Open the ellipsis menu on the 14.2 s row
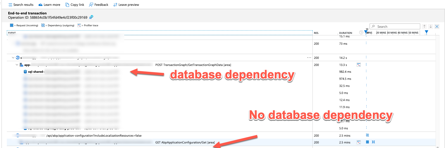The width and height of the screenshot is (445, 148). [309, 58]
